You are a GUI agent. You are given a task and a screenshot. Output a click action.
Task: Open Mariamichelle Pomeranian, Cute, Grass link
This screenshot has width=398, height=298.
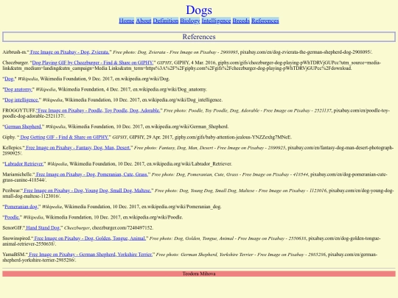tap(91, 174)
